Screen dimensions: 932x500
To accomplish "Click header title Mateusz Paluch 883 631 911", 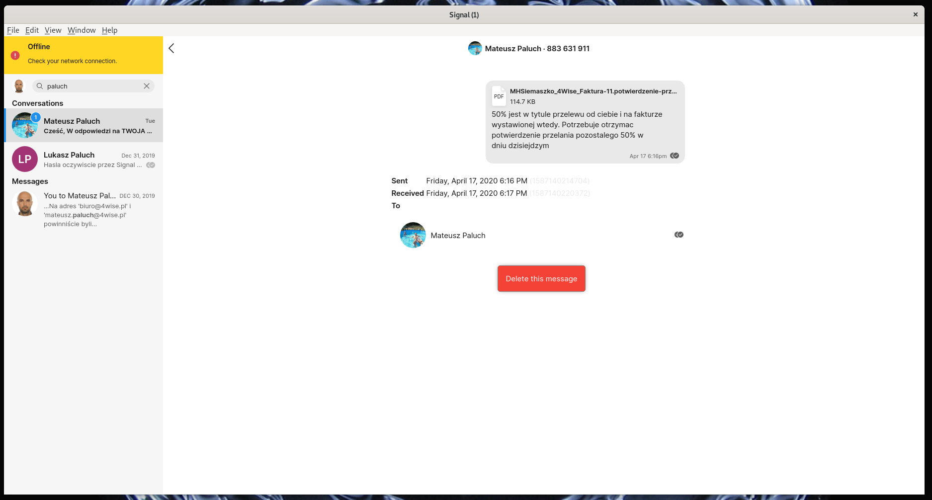I will (x=537, y=48).
